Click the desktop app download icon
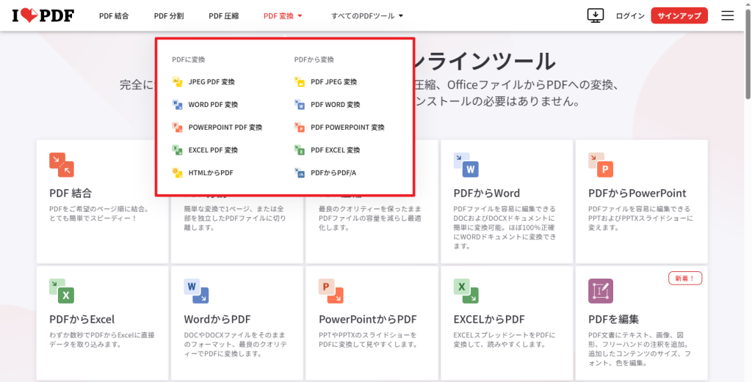The image size is (752, 382). (x=595, y=15)
